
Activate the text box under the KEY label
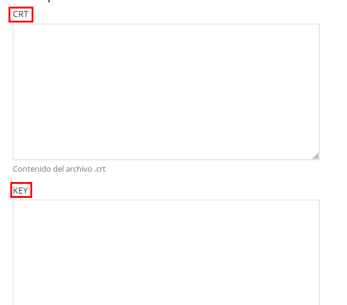166,252
